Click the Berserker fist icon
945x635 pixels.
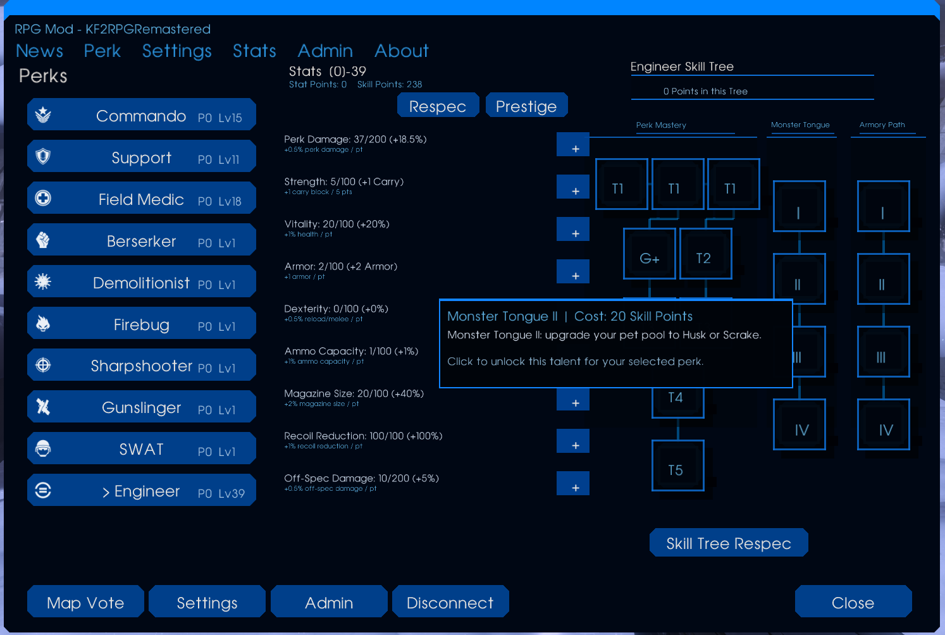point(43,240)
